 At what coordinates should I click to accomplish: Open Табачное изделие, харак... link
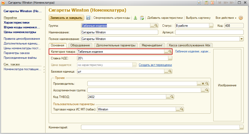coord(193,51)
